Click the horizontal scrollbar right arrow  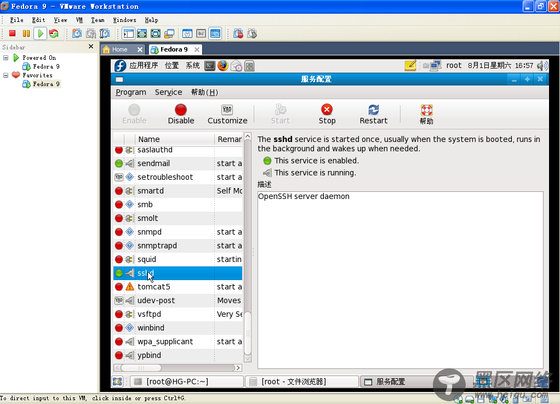point(238,368)
